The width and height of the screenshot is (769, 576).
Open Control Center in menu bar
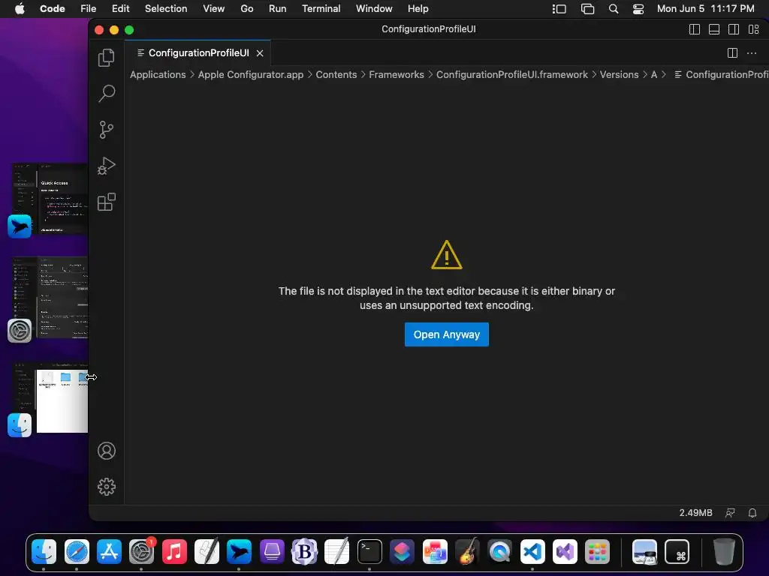pos(638,9)
